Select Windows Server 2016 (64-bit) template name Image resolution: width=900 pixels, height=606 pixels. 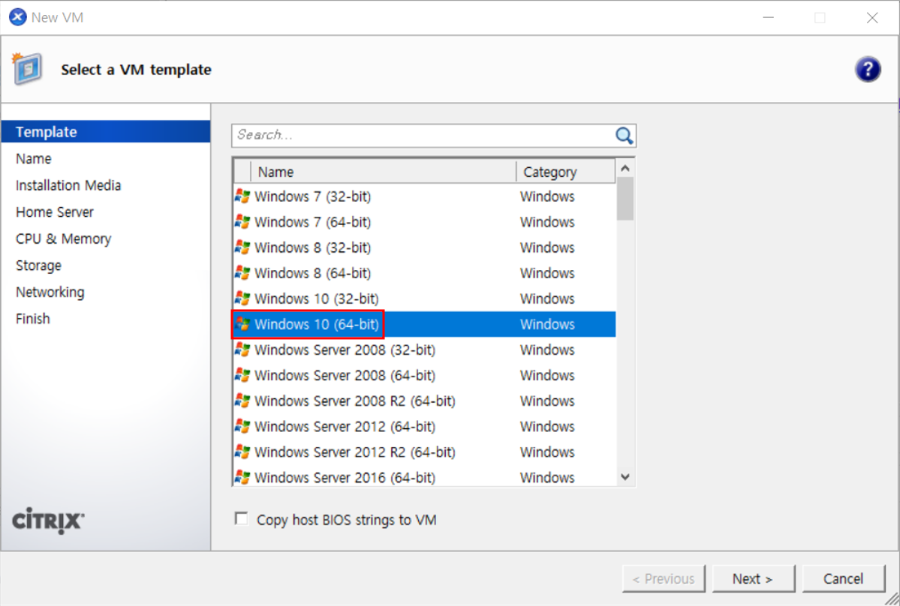point(345,477)
